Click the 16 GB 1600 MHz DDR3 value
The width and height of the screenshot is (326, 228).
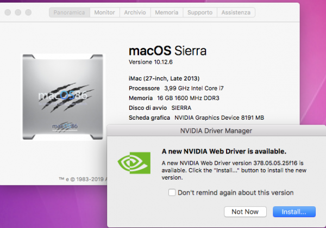[188, 98]
